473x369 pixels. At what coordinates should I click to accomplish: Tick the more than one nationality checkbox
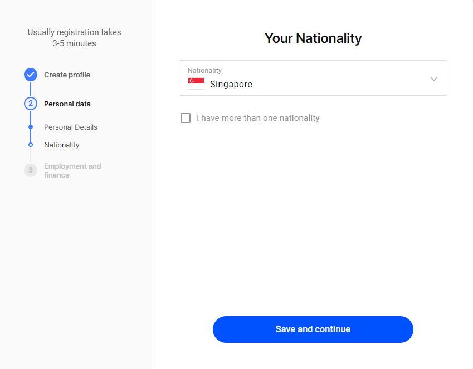186,118
